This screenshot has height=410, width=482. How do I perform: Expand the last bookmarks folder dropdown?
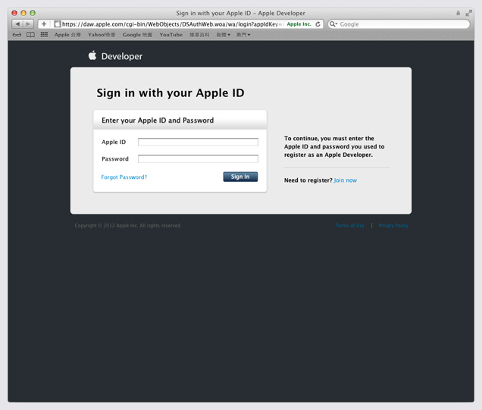[x=243, y=35]
